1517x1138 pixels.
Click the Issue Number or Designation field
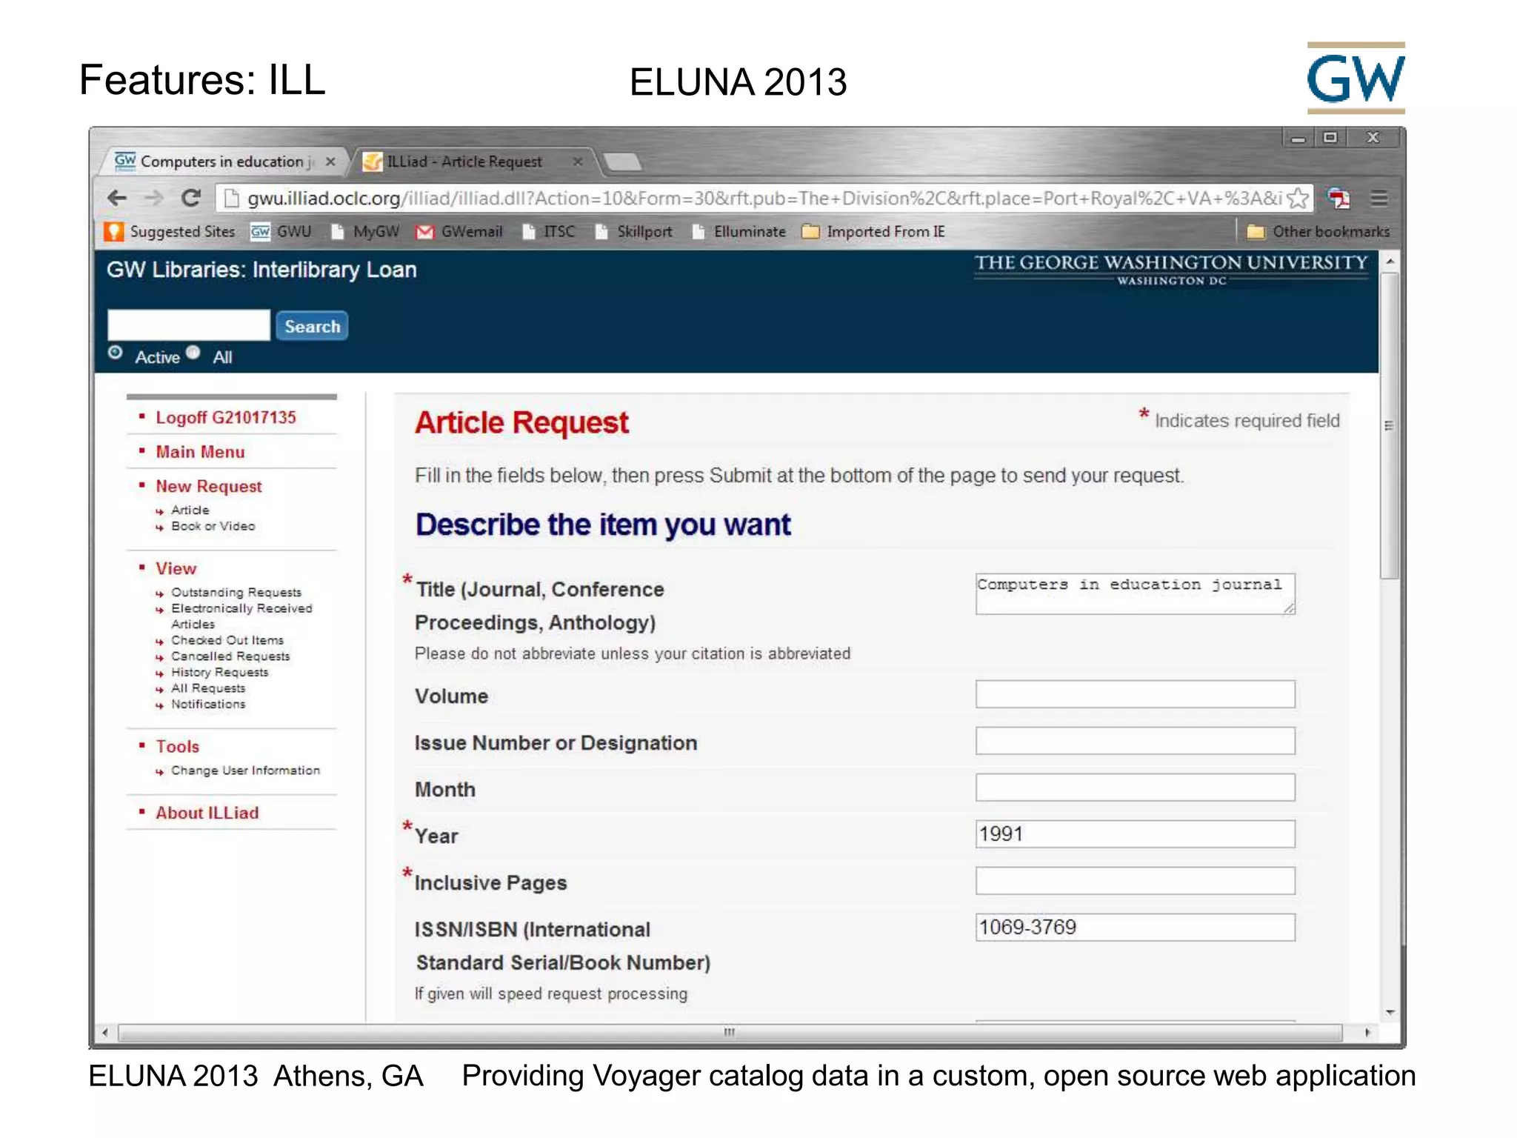tap(1135, 741)
